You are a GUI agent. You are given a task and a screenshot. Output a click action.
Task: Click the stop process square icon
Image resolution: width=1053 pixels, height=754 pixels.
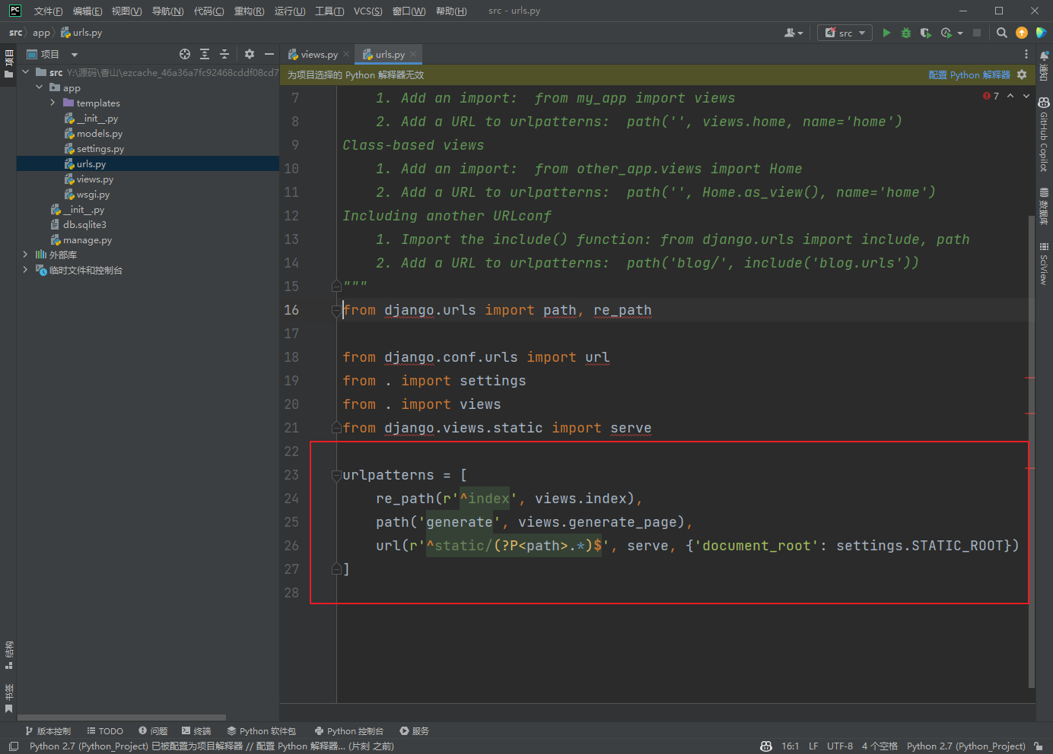(977, 33)
